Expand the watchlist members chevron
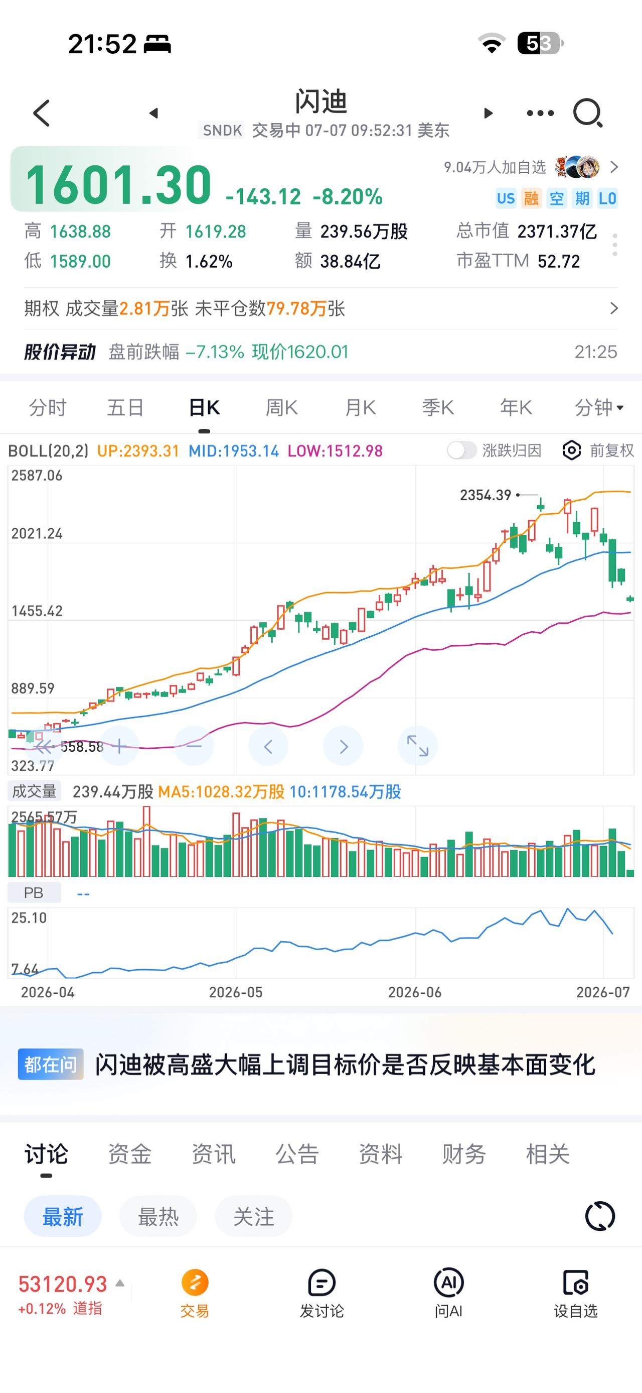This screenshot has height=1393, width=642. pyautogui.click(x=614, y=167)
